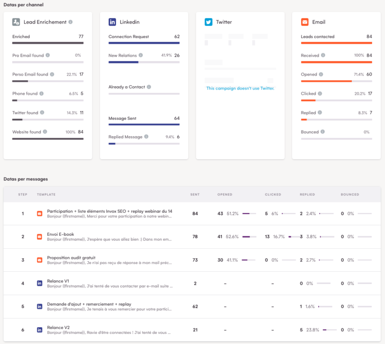Show info for Website found
Screen dimensions: 385x344
[x=45, y=132]
